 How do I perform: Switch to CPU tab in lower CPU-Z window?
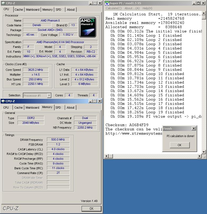pyautogui.click(x=6, y=108)
